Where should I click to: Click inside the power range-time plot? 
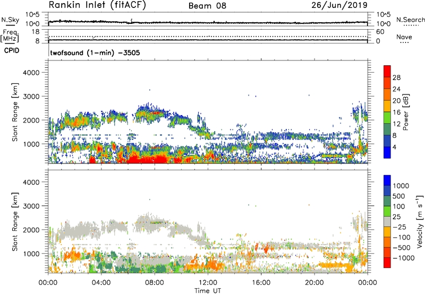tap(208, 112)
